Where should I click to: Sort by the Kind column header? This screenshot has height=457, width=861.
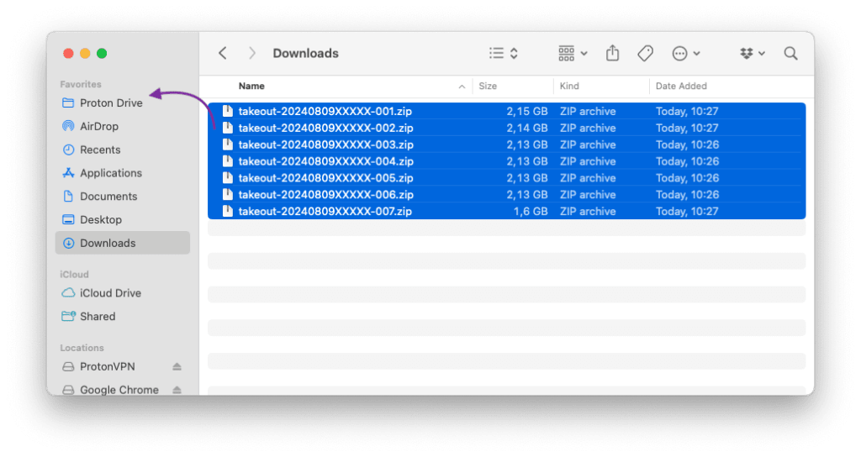coord(569,87)
